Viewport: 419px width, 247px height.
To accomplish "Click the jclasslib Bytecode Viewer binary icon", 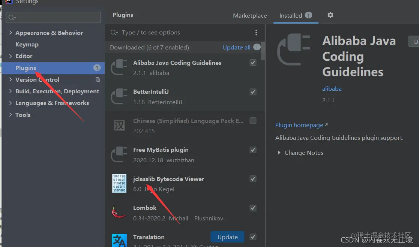I will point(119,183).
